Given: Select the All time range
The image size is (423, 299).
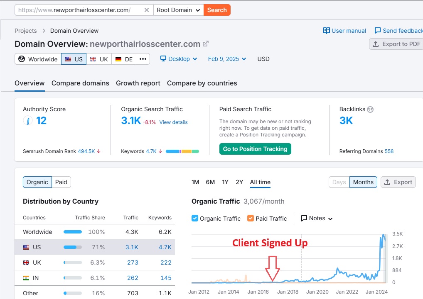Looking at the screenshot, I should coord(261,182).
